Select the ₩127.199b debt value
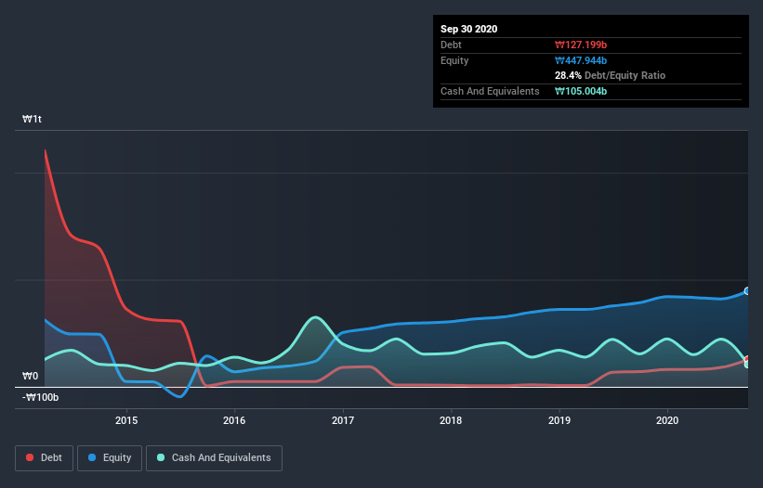The width and height of the screenshot is (763, 488). (x=581, y=45)
